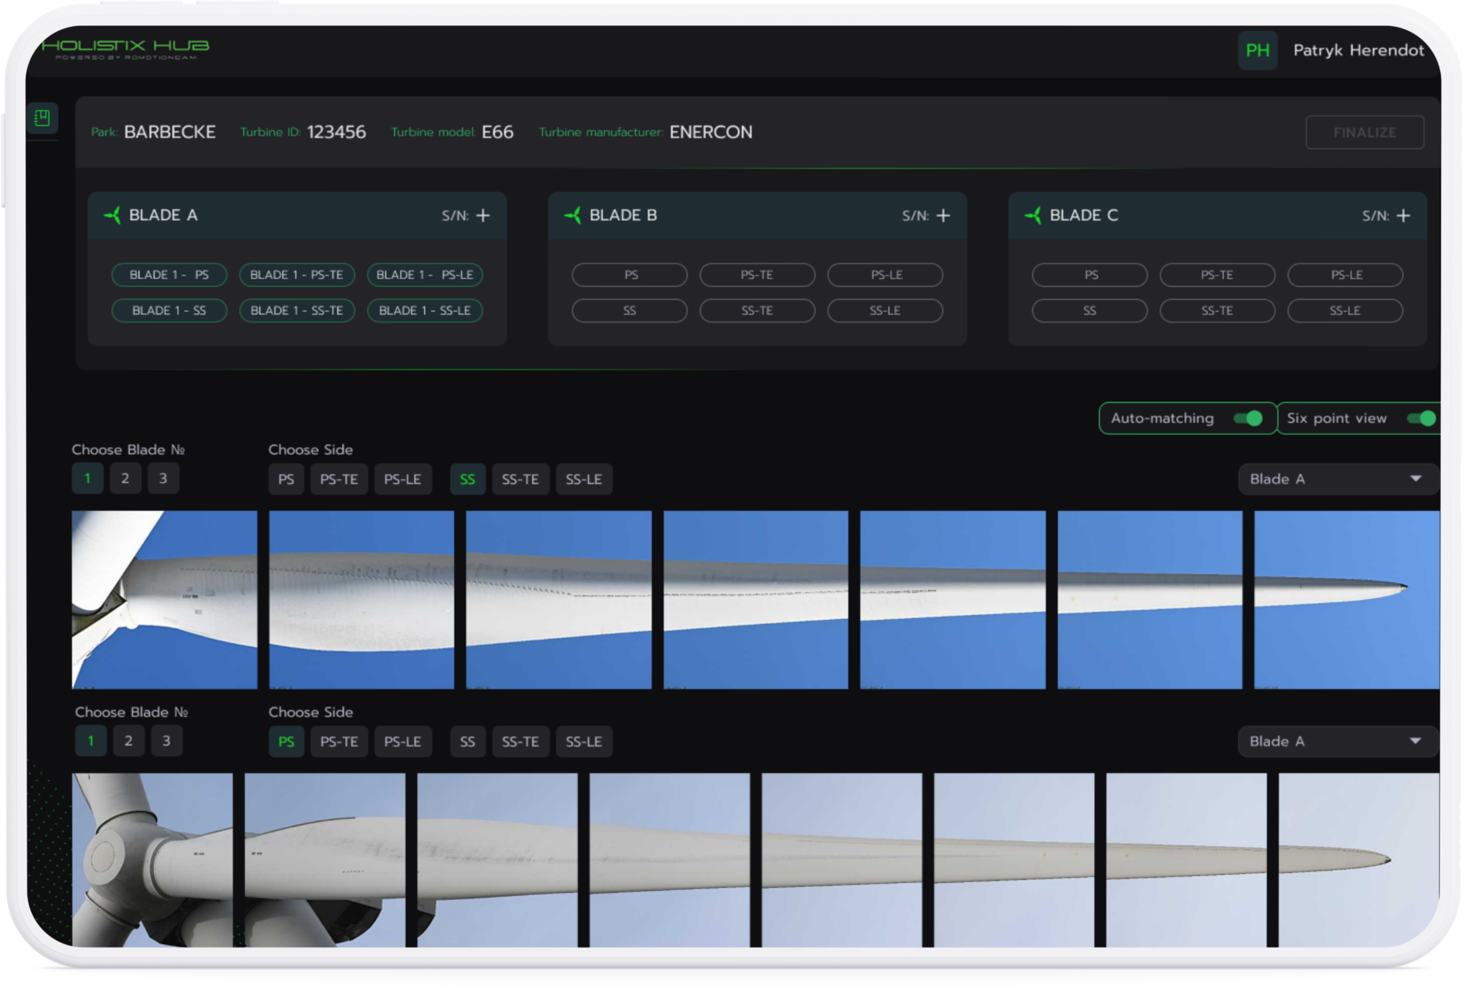Open the sidebar notebook icon

point(42,118)
